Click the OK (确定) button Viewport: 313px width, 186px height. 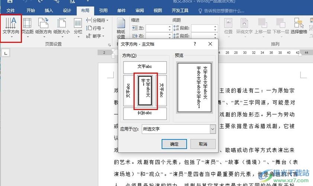click(x=174, y=144)
